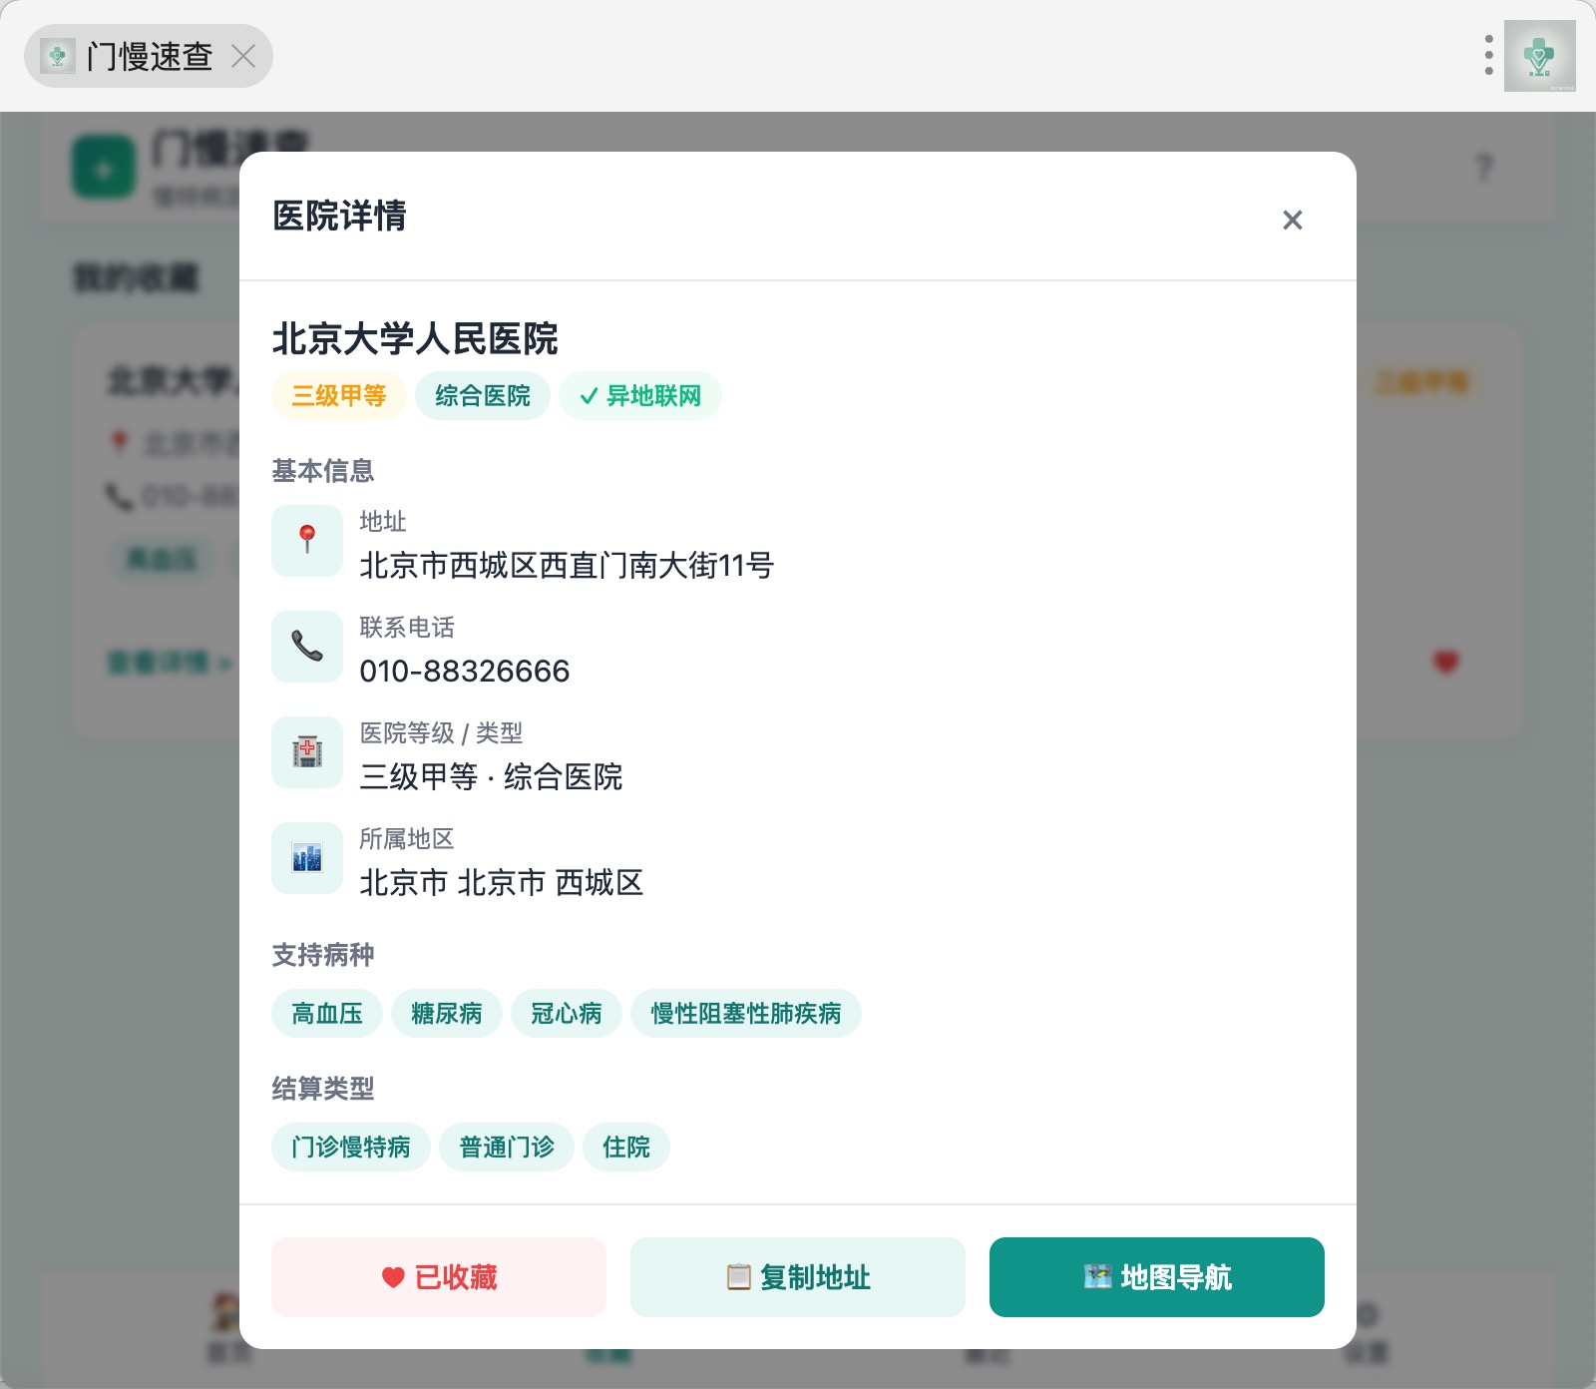Close the 医院详情 dialog with the X
Viewport: 1596px width, 1389px height.
pyautogui.click(x=1292, y=220)
